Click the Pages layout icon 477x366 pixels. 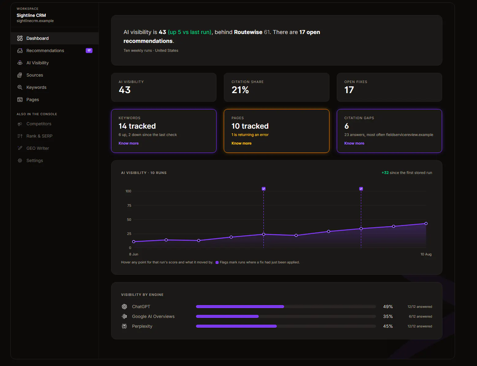tap(20, 100)
